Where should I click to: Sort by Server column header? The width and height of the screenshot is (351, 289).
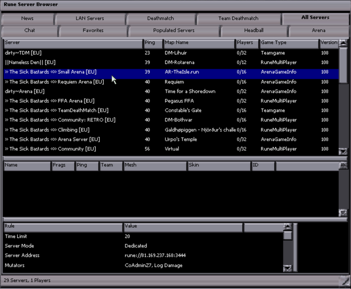[x=73, y=44]
